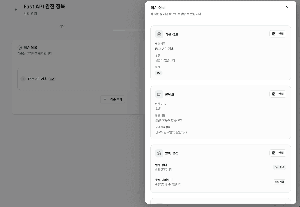
Task: Select the video camera icon beside 콘텐츠
Action: [x=159, y=94]
